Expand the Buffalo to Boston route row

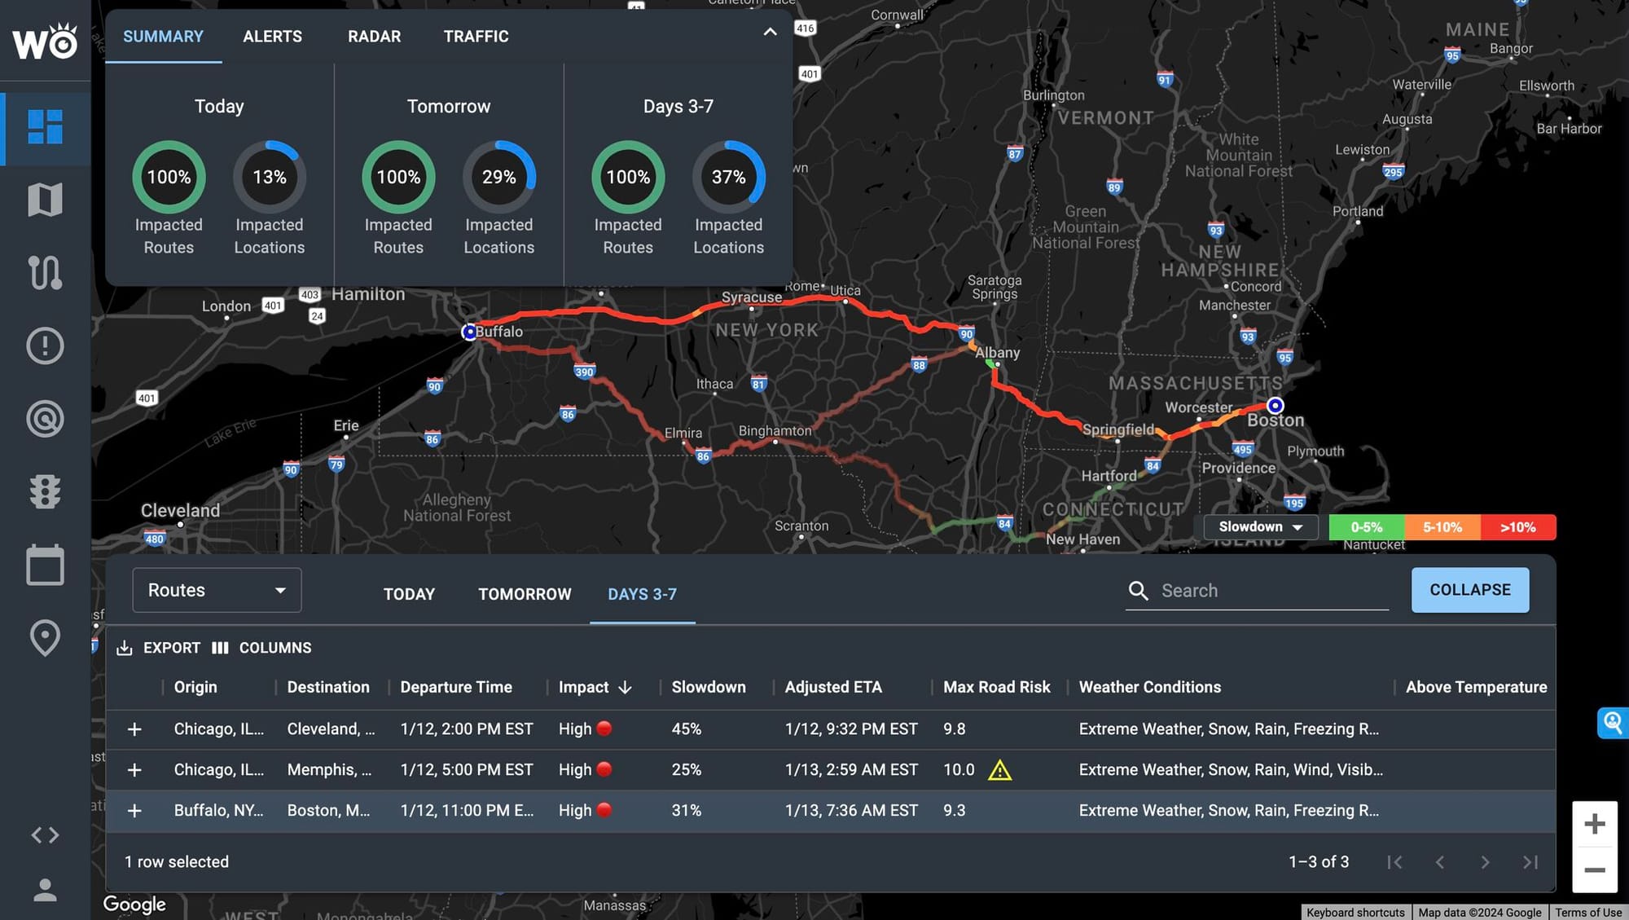134,811
